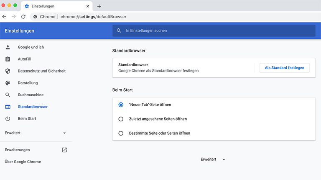The width and height of the screenshot is (321, 180).
Task: Click the Chrome label in the address bar
Action: click(48, 17)
